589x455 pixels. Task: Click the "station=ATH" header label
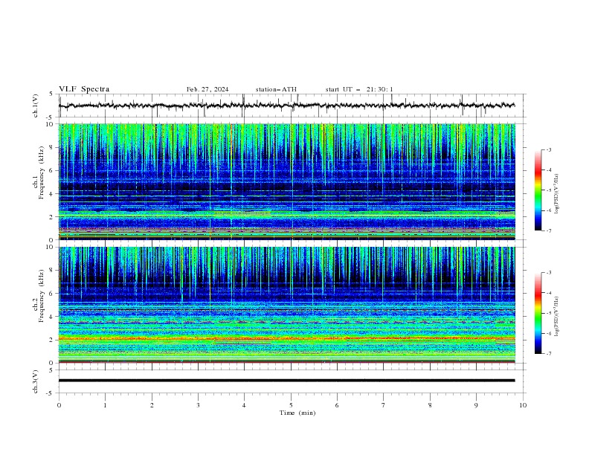[x=276, y=89]
